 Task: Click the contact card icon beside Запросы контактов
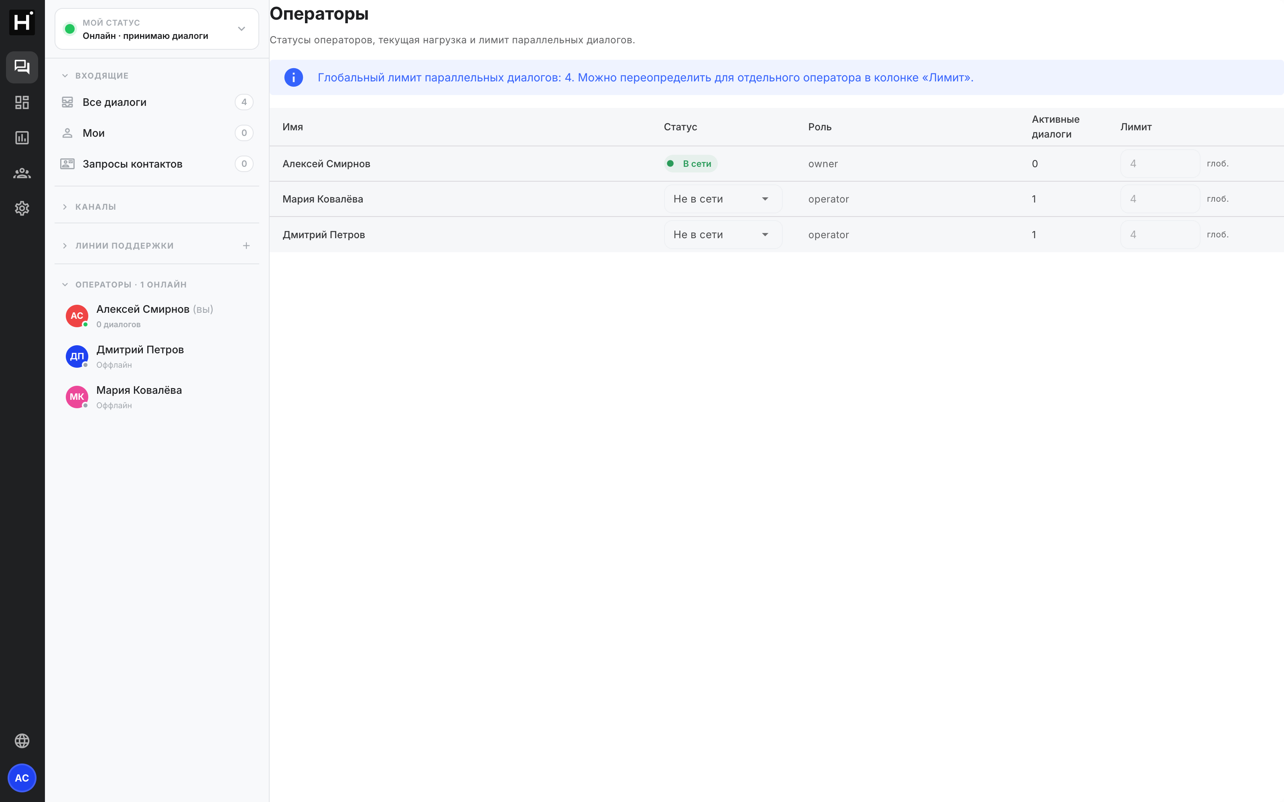67,163
